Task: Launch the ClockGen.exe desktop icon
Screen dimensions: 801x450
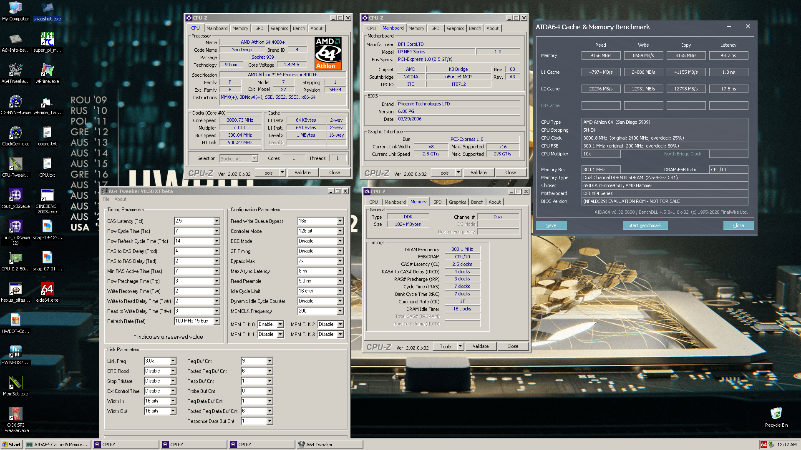Action: (x=15, y=136)
